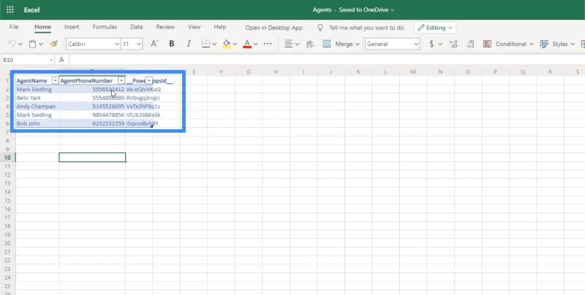
Task: Apply red font color
Action: (247, 44)
